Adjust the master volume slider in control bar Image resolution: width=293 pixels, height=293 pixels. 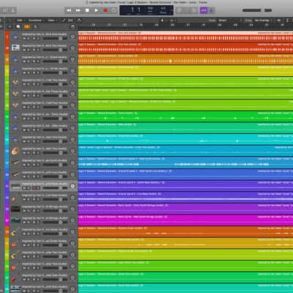(257, 10)
